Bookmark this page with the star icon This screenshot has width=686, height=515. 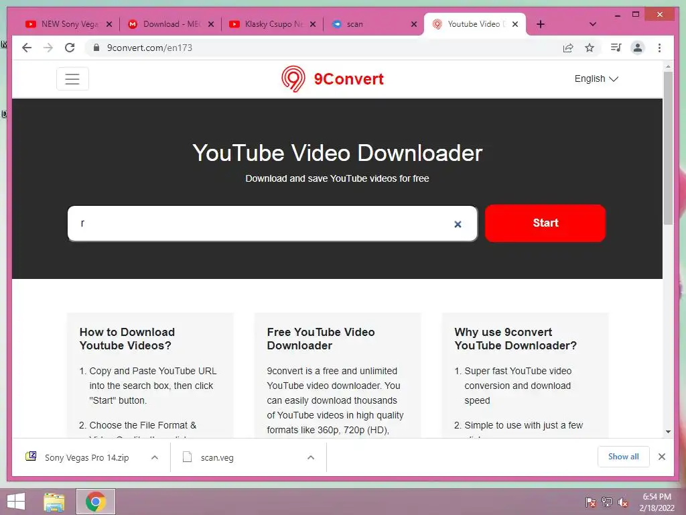590,48
